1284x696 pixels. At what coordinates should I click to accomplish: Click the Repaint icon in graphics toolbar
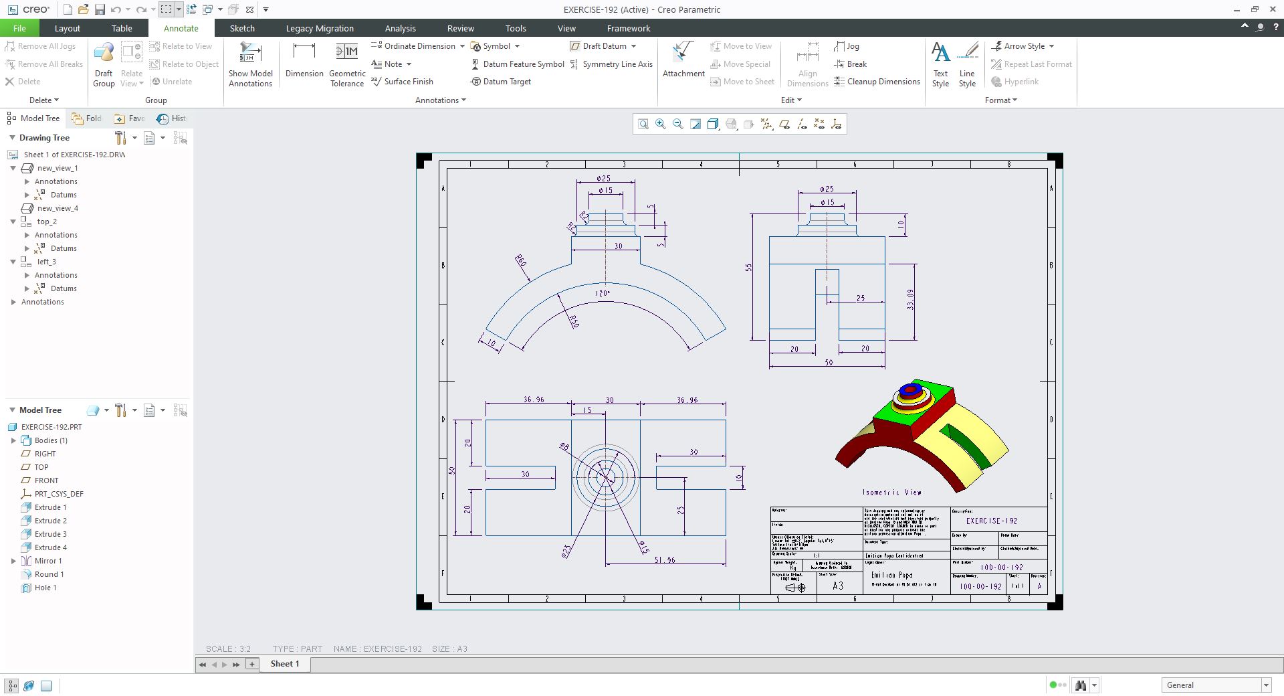695,124
